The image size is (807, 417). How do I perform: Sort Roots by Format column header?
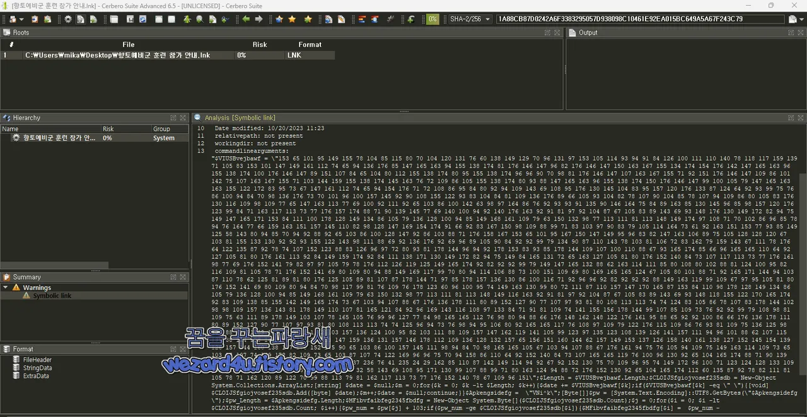coord(310,45)
